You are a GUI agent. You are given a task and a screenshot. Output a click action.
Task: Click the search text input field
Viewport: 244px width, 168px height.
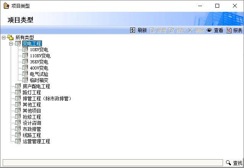(x=113, y=163)
